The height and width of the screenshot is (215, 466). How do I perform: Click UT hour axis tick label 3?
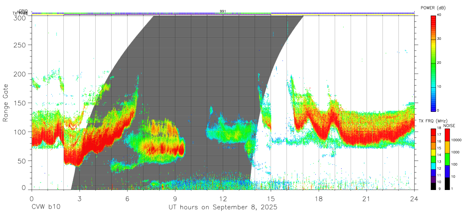[79, 198]
